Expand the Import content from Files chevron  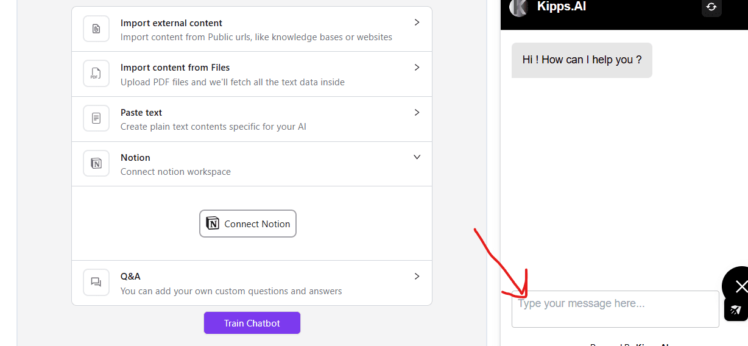click(417, 68)
